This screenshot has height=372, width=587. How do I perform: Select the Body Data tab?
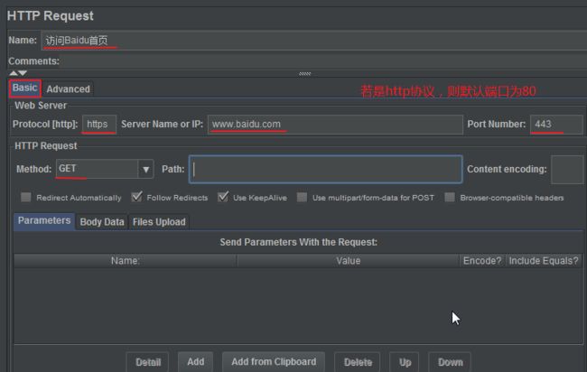[102, 222]
